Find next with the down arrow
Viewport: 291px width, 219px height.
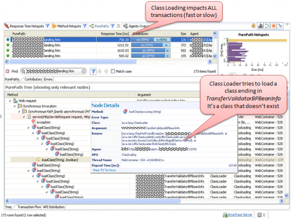[x=99, y=71]
